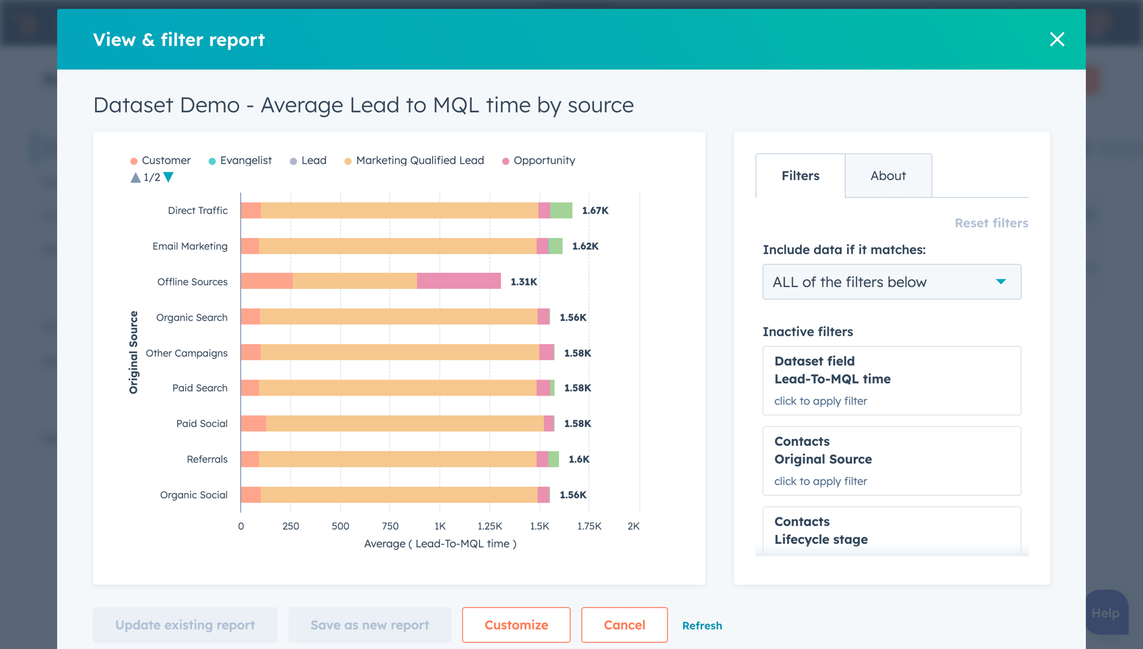Expand the filter match condition selector
Viewport: 1143px width, 649px height.
(x=1001, y=281)
